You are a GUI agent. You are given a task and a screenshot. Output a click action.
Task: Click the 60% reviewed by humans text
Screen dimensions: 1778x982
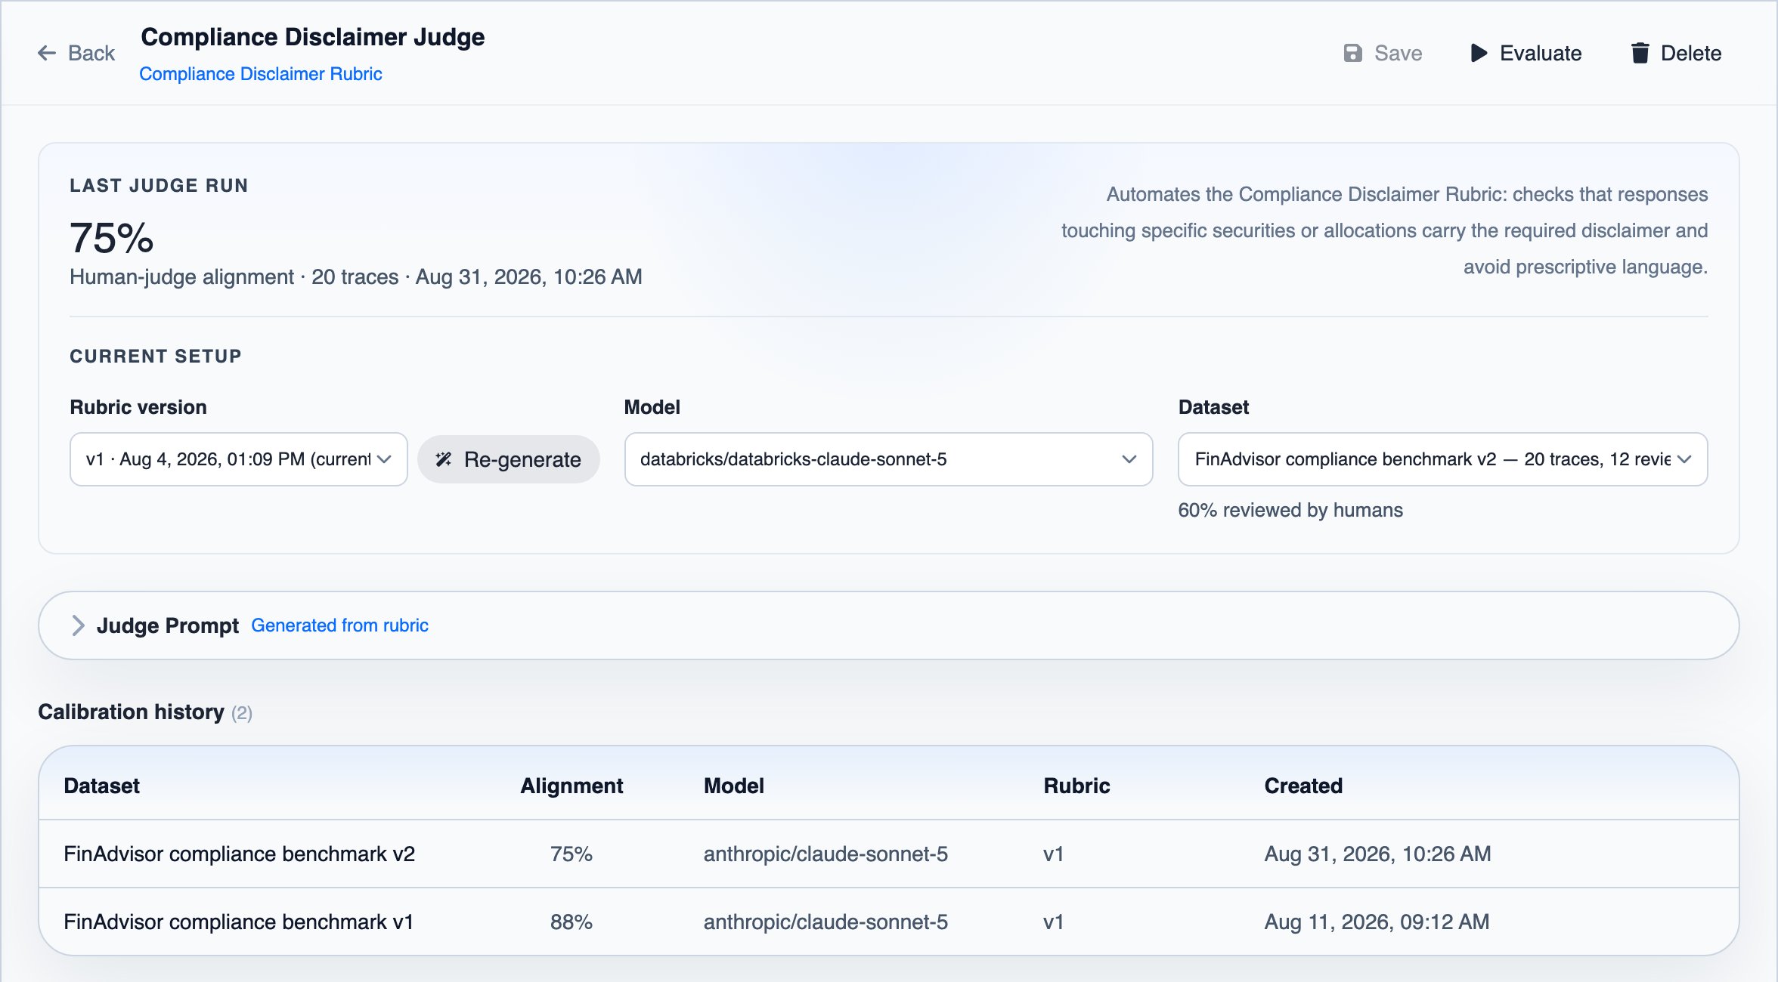click(1290, 510)
